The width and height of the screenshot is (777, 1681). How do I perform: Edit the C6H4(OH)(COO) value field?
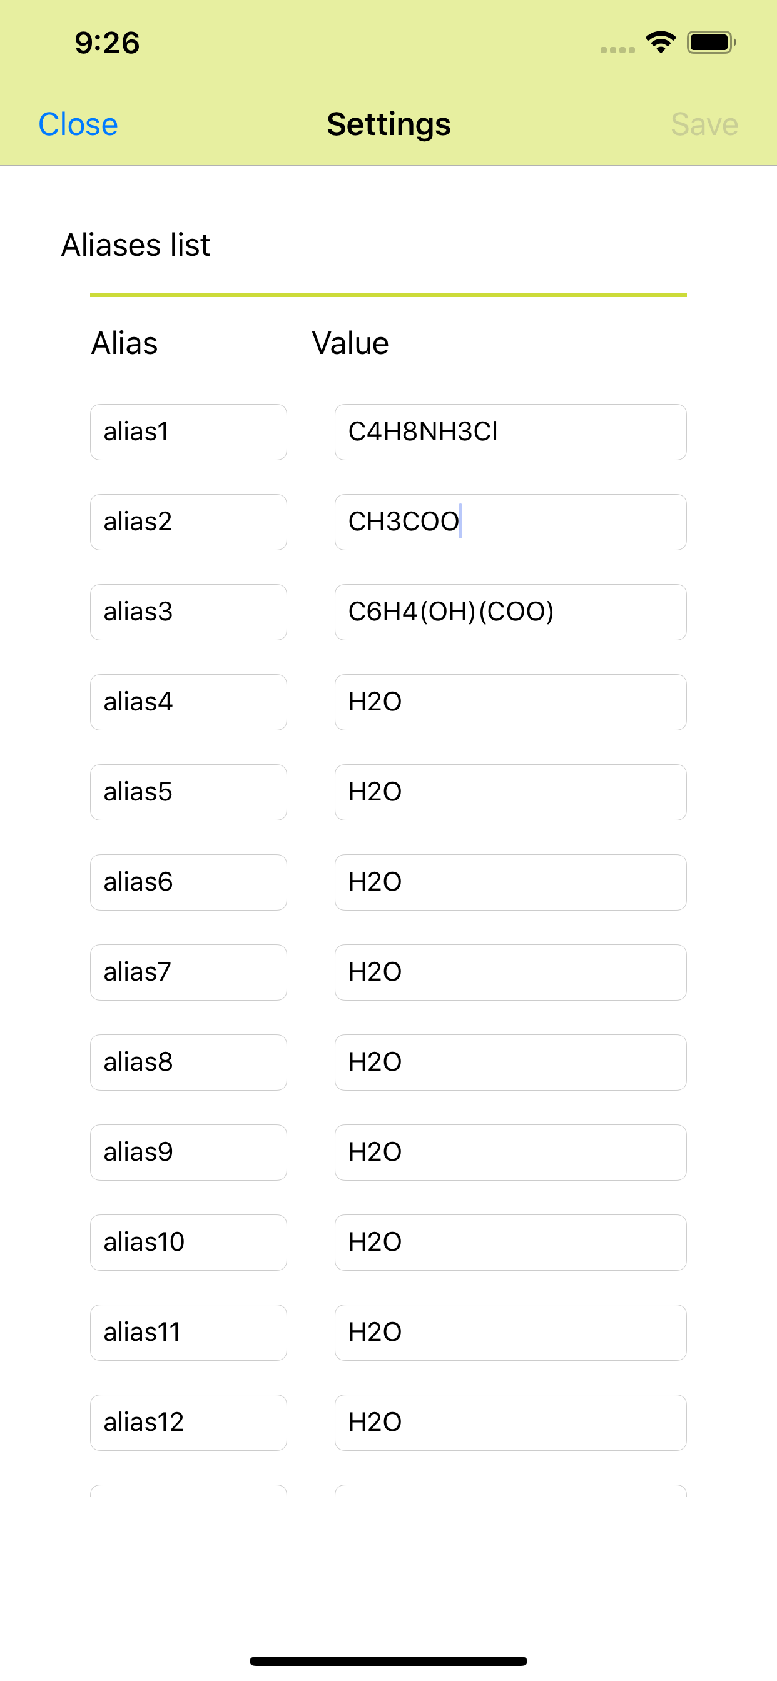point(510,612)
